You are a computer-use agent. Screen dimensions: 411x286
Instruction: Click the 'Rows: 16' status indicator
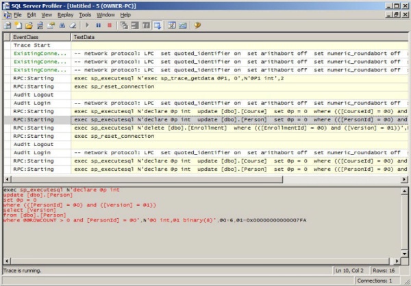click(x=384, y=270)
